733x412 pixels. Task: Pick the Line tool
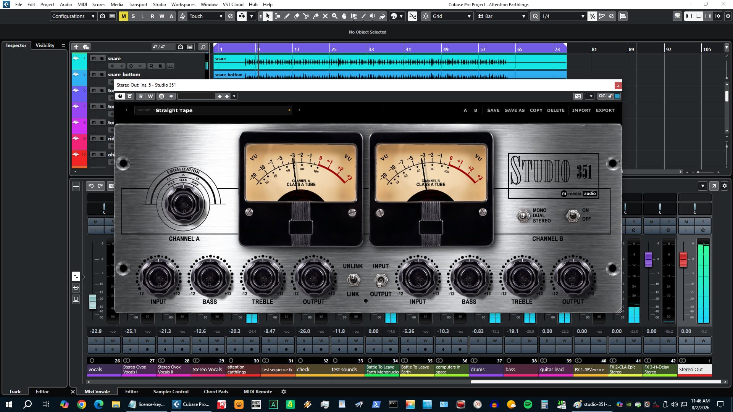[x=363, y=16]
